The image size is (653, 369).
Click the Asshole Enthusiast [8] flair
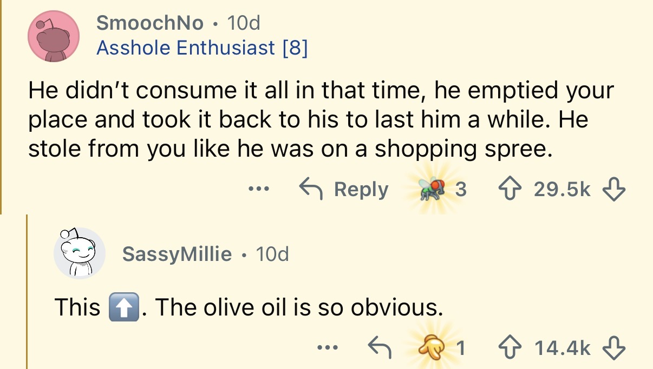tap(202, 48)
